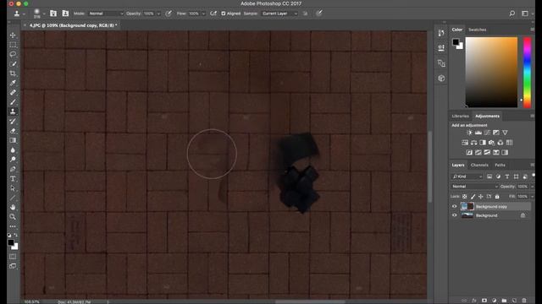Open the History panel icon
The image size is (542, 304).
click(441, 33)
